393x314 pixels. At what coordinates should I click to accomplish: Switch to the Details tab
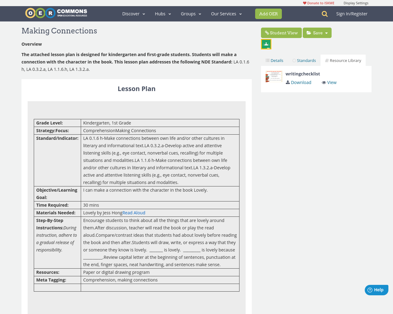coord(274,60)
